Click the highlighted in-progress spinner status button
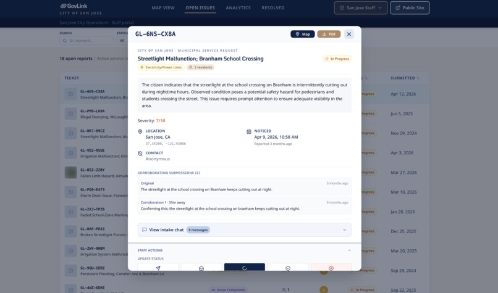Image resolution: width=498 pixels, height=293 pixels. click(x=245, y=267)
